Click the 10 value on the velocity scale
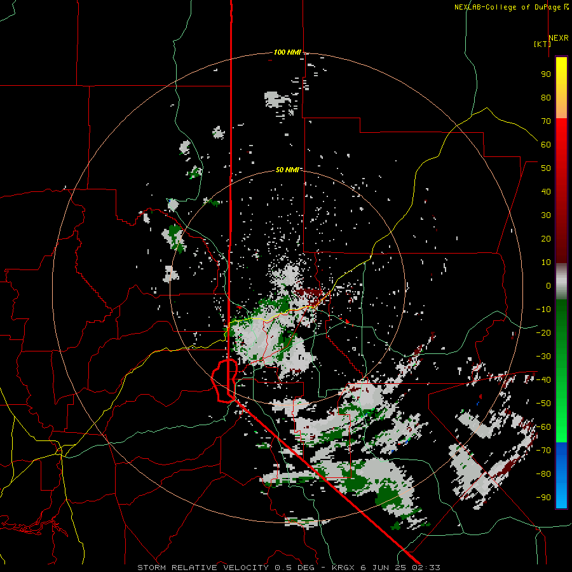Viewport: 572px width, 572px height. point(546,262)
